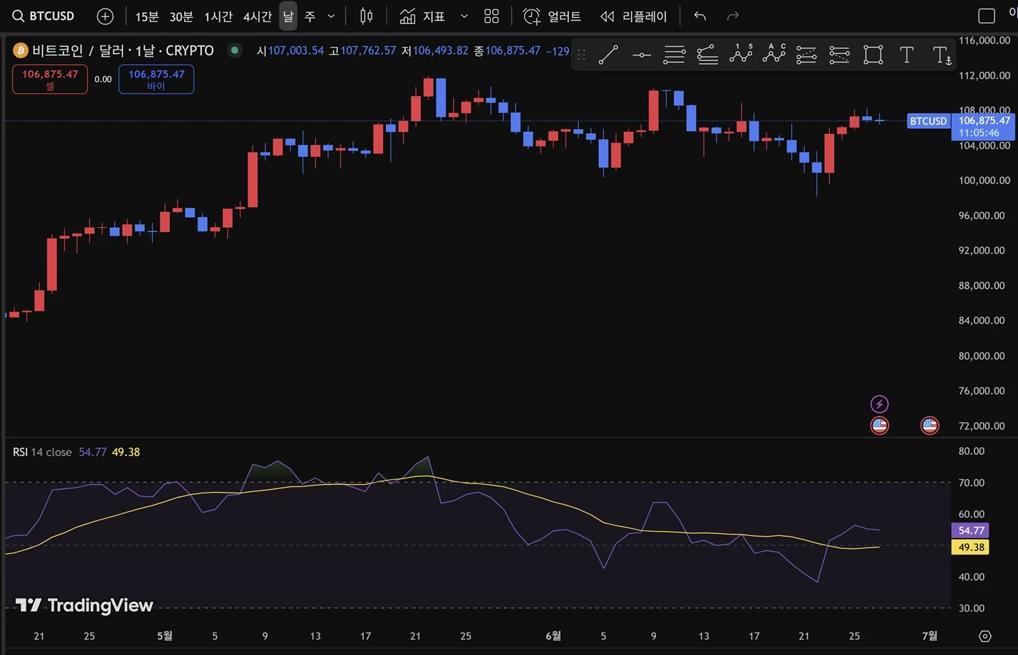
Task: Switch to 4시간 timeframe
Action: click(x=257, y=16)
